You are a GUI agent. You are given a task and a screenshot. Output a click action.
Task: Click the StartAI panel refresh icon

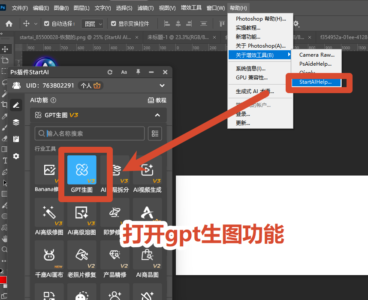[x=110, y=72]
